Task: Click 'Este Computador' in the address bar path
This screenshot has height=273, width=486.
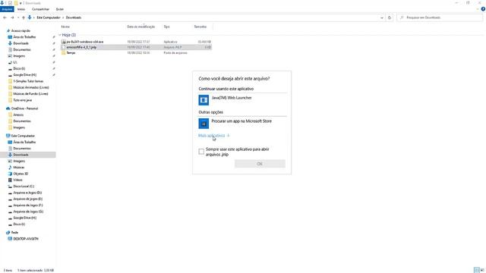Action: click(49, 17)
